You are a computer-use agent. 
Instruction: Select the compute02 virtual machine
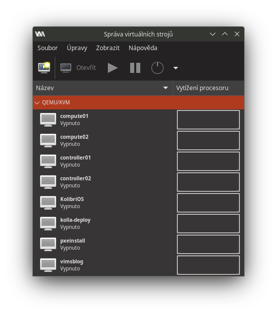[x=139, y=140]
